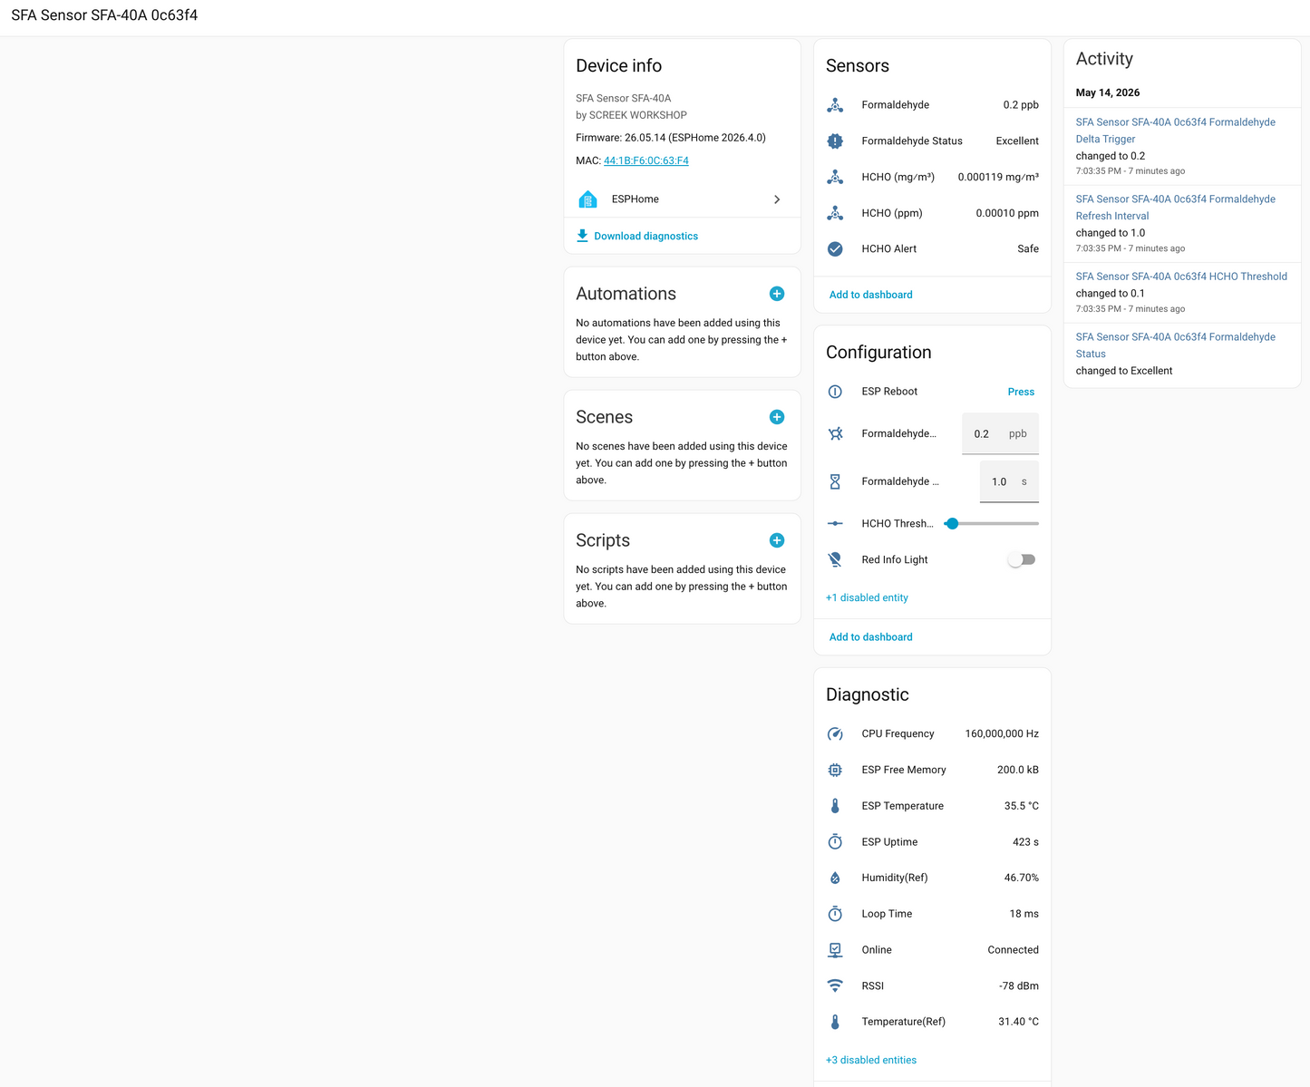Click the HCHO (ppm) molecule icon
Image resolution: width=1310 pixels, height=1087 pixels.
point(835,213)
